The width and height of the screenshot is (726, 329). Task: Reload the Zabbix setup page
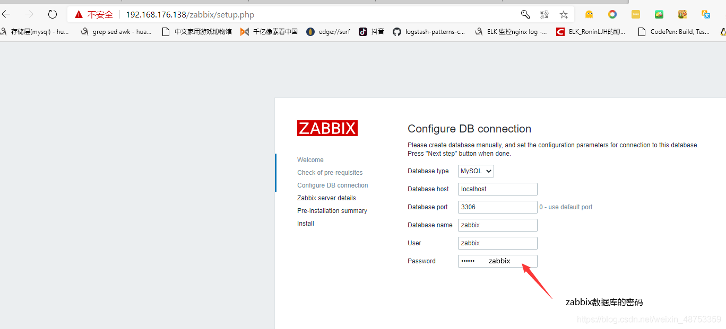[x=52, y=14]
